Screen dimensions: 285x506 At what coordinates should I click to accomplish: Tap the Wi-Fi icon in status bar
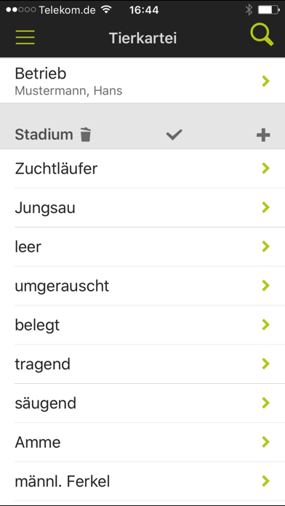click(x=105, y=9)
